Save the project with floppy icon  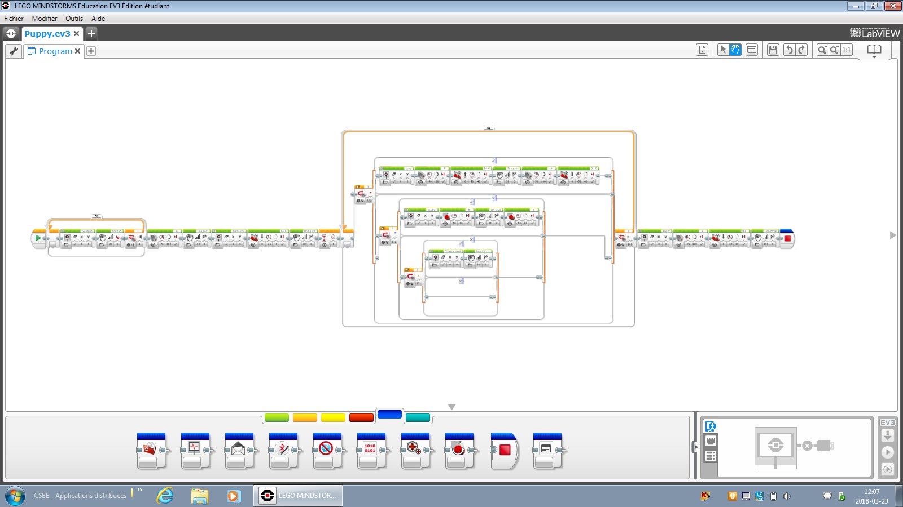[773, 50]
